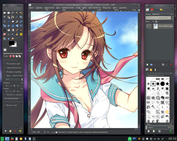The image size is (177, 141).
Task: Swap foreground and background colors
Action: (16, 42)
